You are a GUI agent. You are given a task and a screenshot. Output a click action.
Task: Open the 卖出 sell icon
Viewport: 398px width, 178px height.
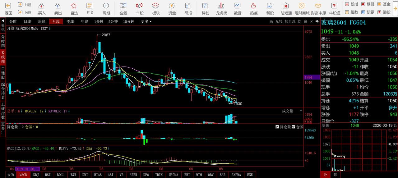[x=58, y=6]
